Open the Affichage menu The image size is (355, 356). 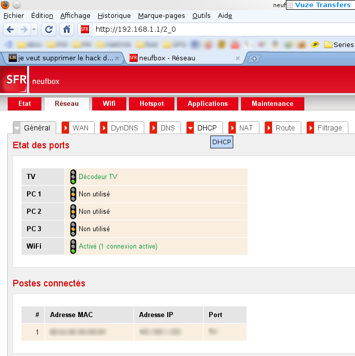75,16
